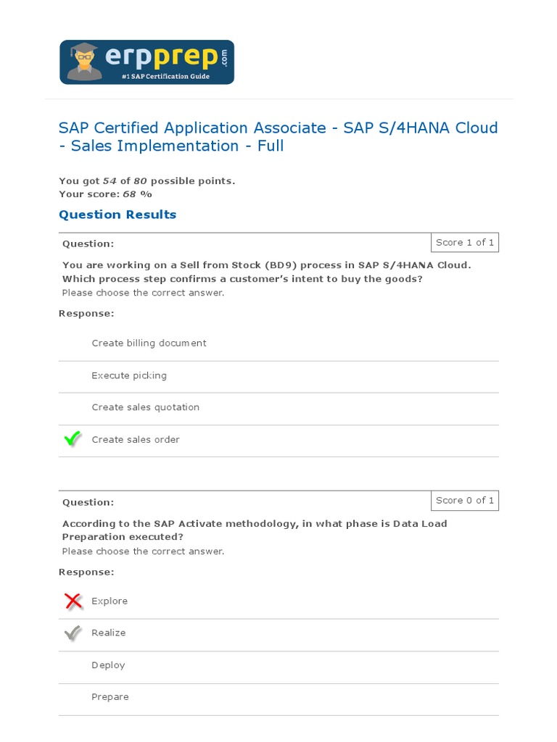Click the graduate mascot icon in logo
The height and width of the screenshot is (742, 557).
[x=84, y=62]
